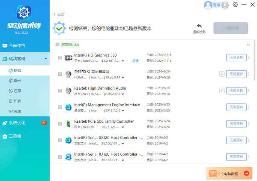Screen dimensions: 257x181
Task: Open version dropdown for 10.75.324...
Action: coord(123,127)
